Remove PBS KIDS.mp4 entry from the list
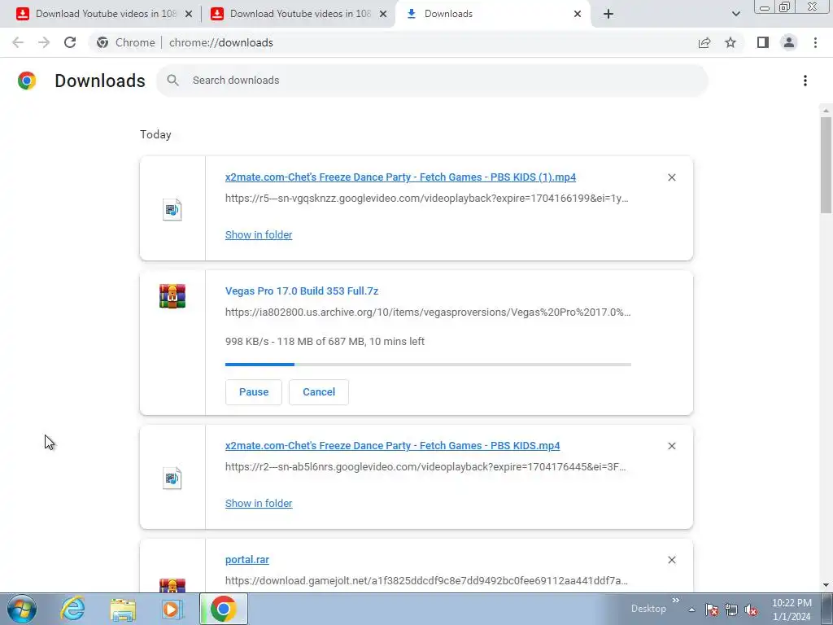This screenshot has width=833, height=625. (x=671, y=446)
